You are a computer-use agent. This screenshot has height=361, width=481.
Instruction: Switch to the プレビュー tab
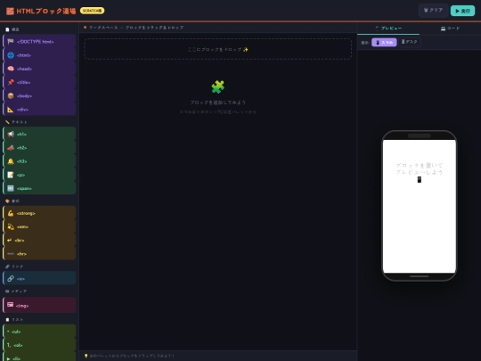click(x=388, y=29)
